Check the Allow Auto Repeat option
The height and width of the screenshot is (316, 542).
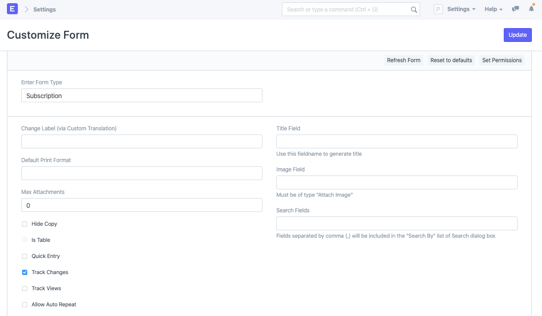[x=25, y=304]
